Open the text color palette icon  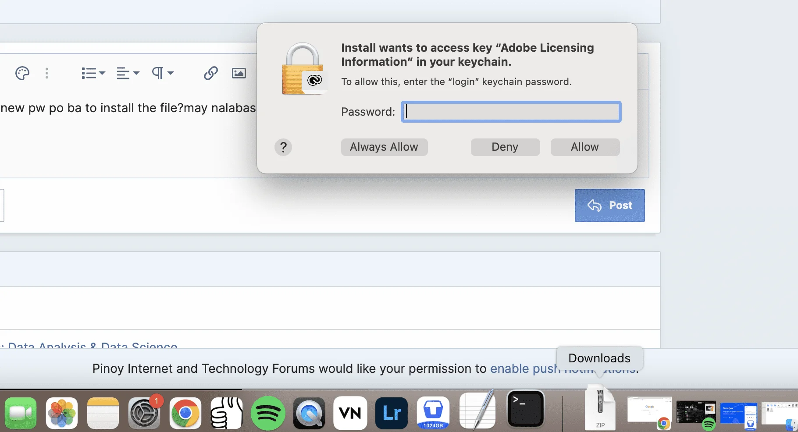coord(22,73)
